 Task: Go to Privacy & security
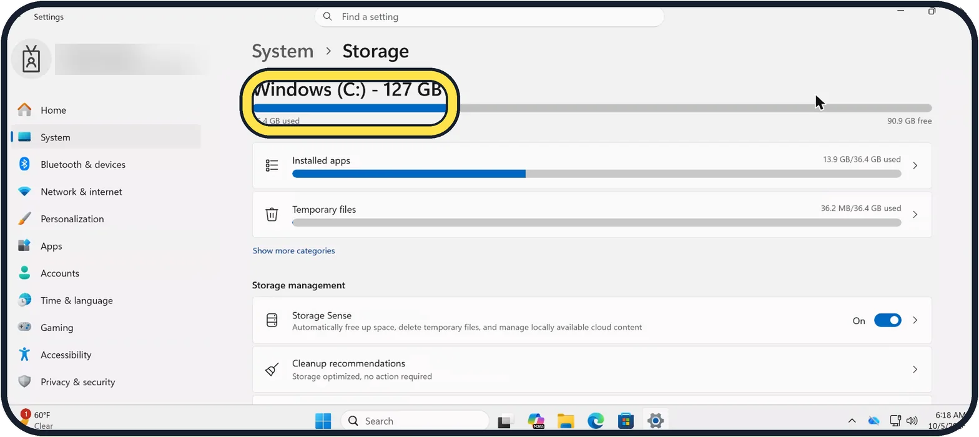click(106, 381)
